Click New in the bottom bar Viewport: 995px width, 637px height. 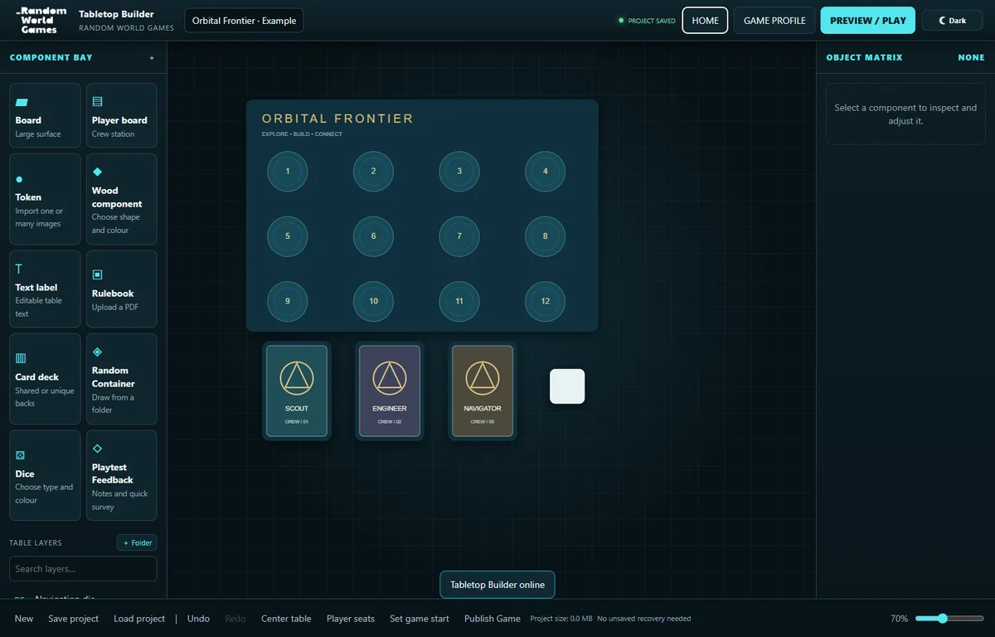(x=24, y=619)
